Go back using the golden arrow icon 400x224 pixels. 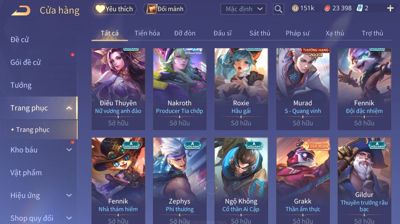click(21, 11)
